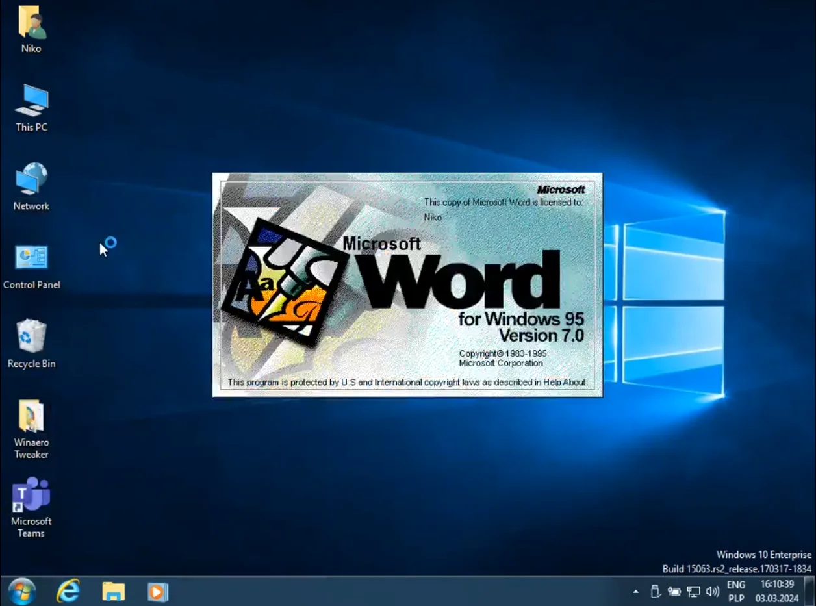Select the Microsoft Teams shortcut

tap(31, 496)
